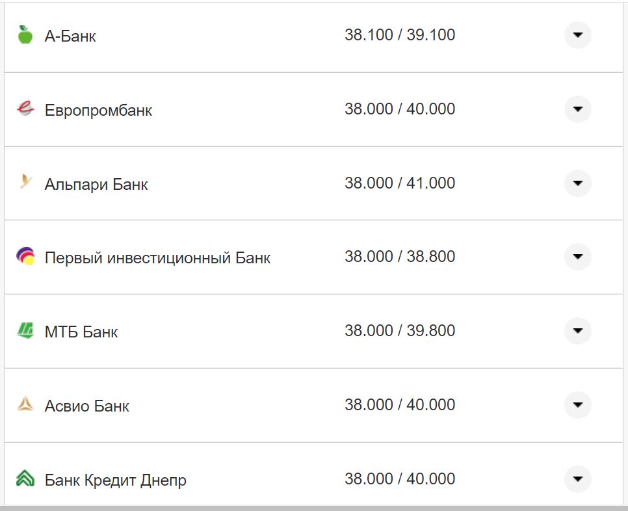Viewport: 628px width, 511px height.
Task: Click the green apple A-Банк logo
Action: pyautogui.click(x=25, y=35)
